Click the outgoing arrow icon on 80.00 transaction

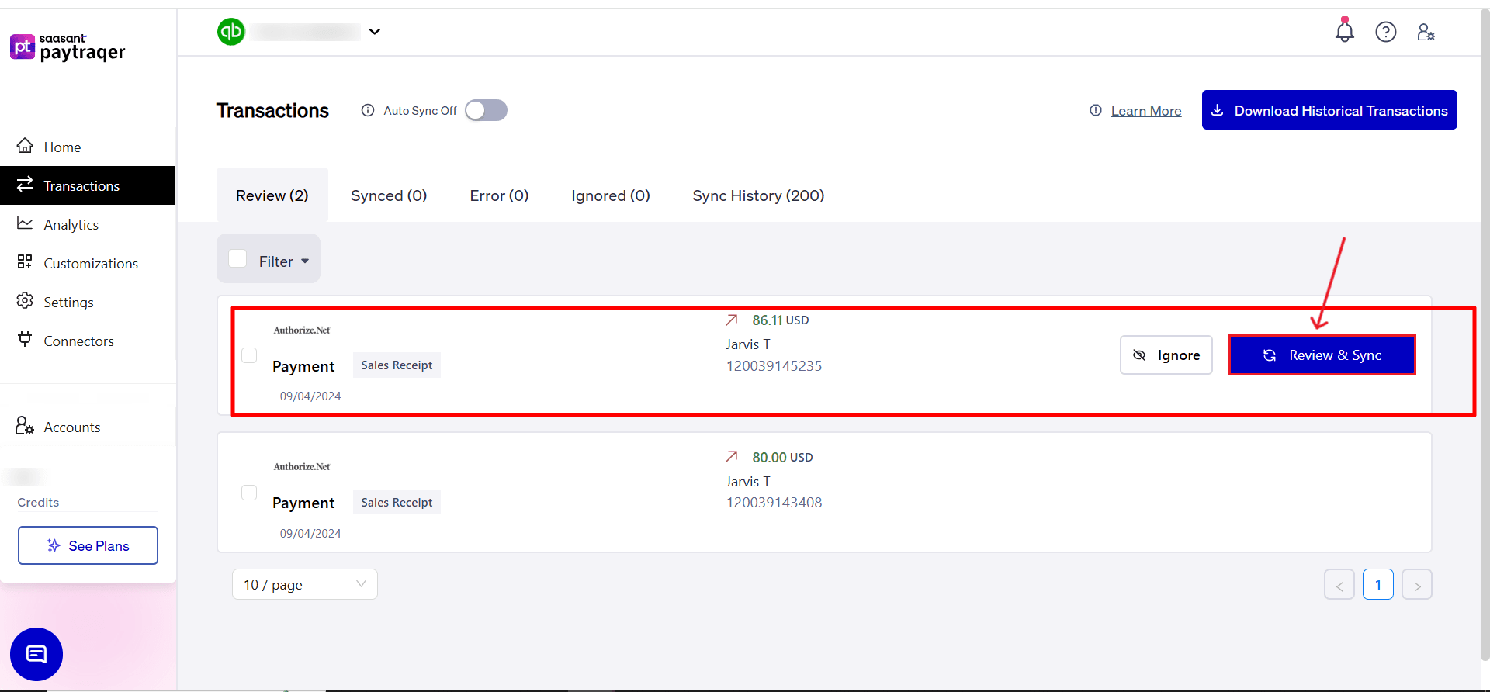[x=732, y=457]
